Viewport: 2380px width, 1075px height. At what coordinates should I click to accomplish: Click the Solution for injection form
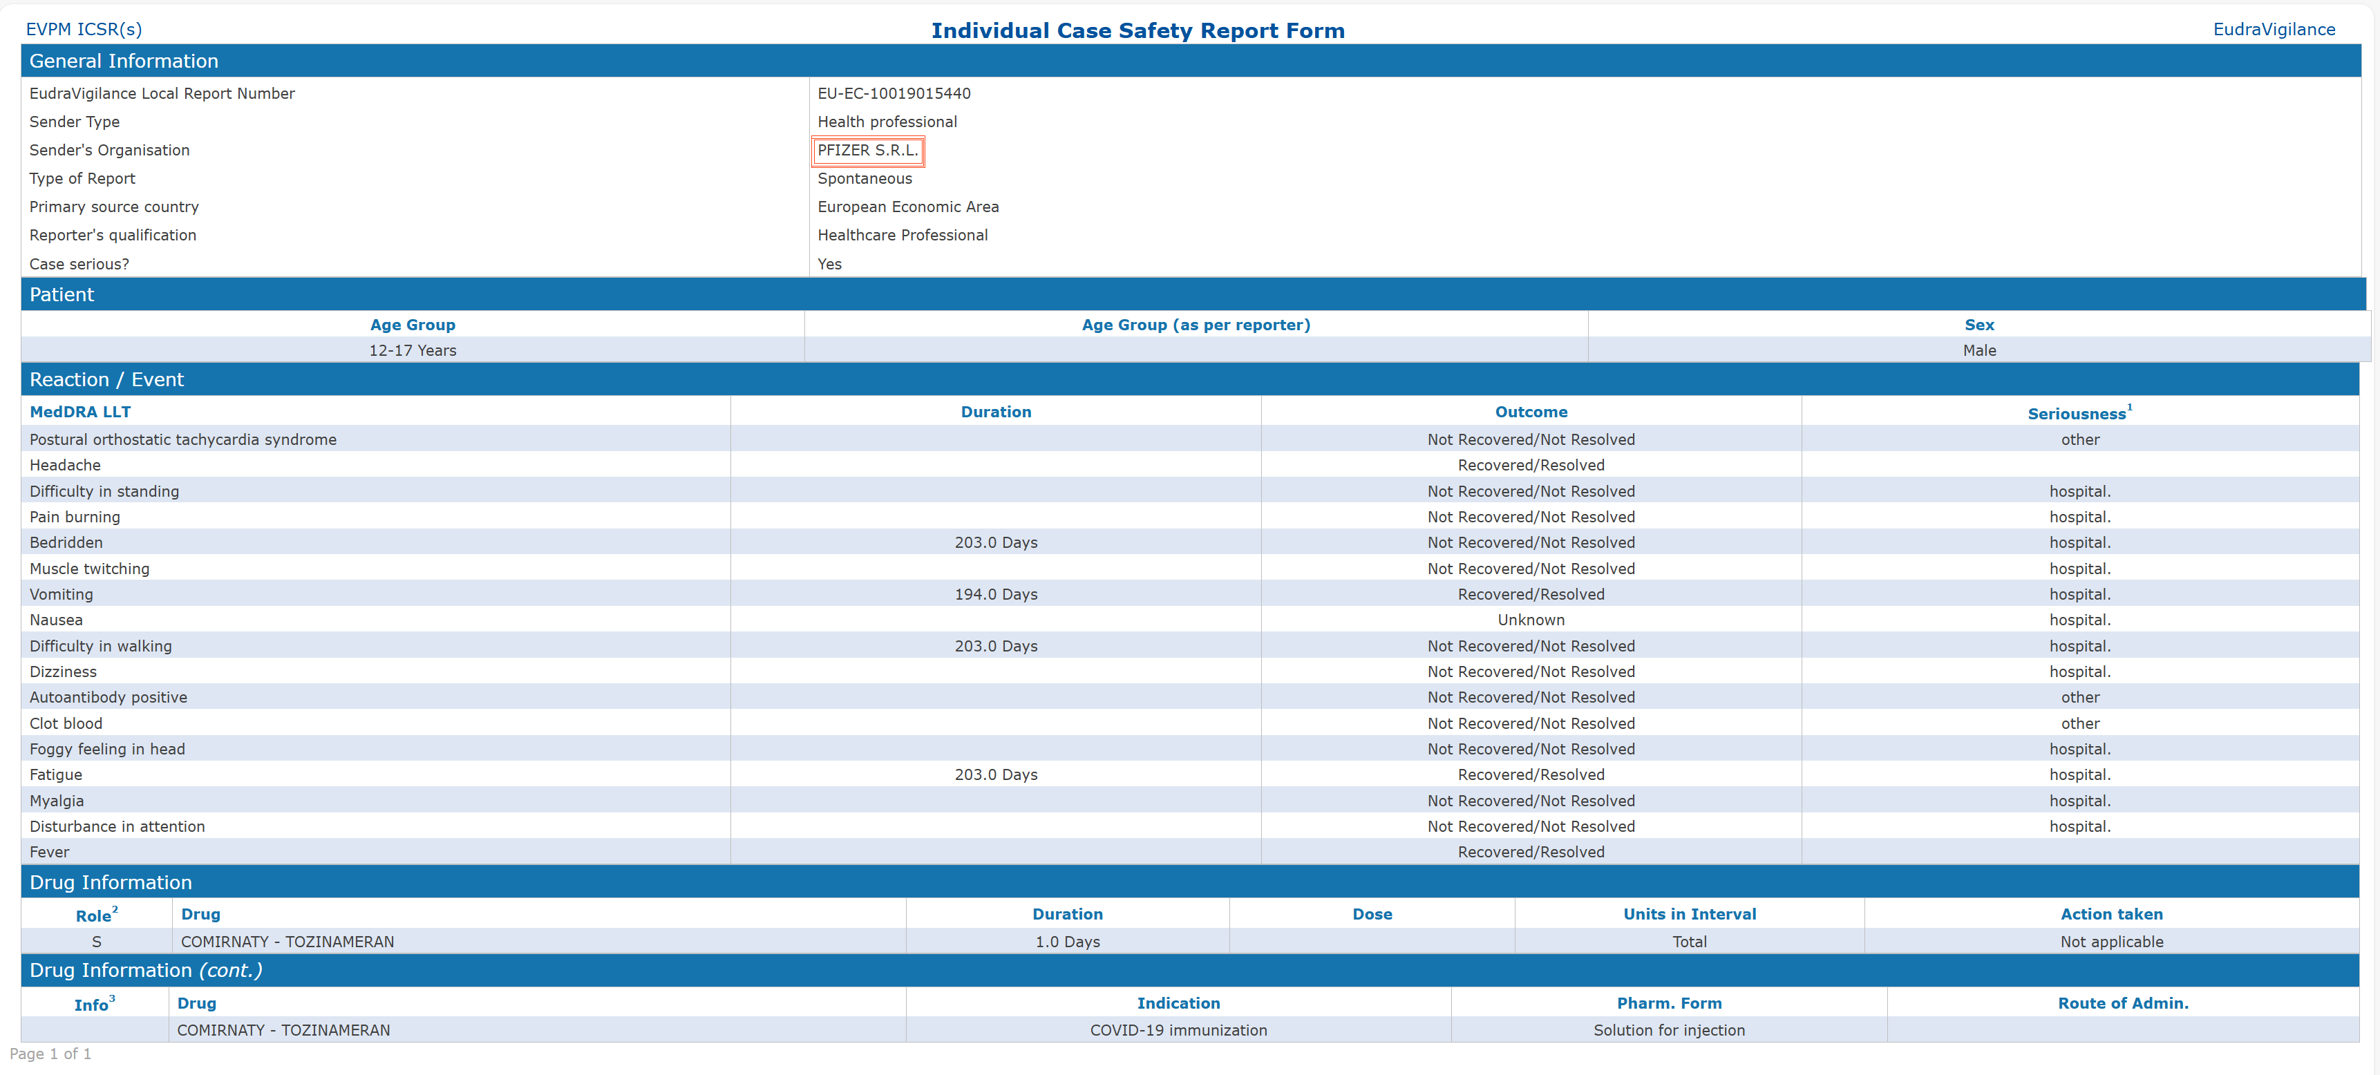tap(1669, 1031)
